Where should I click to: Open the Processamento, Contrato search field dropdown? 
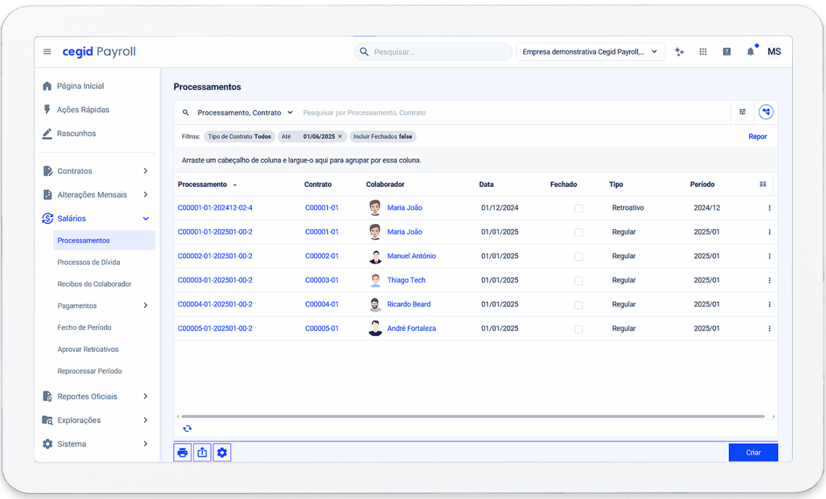coord(245,113)
